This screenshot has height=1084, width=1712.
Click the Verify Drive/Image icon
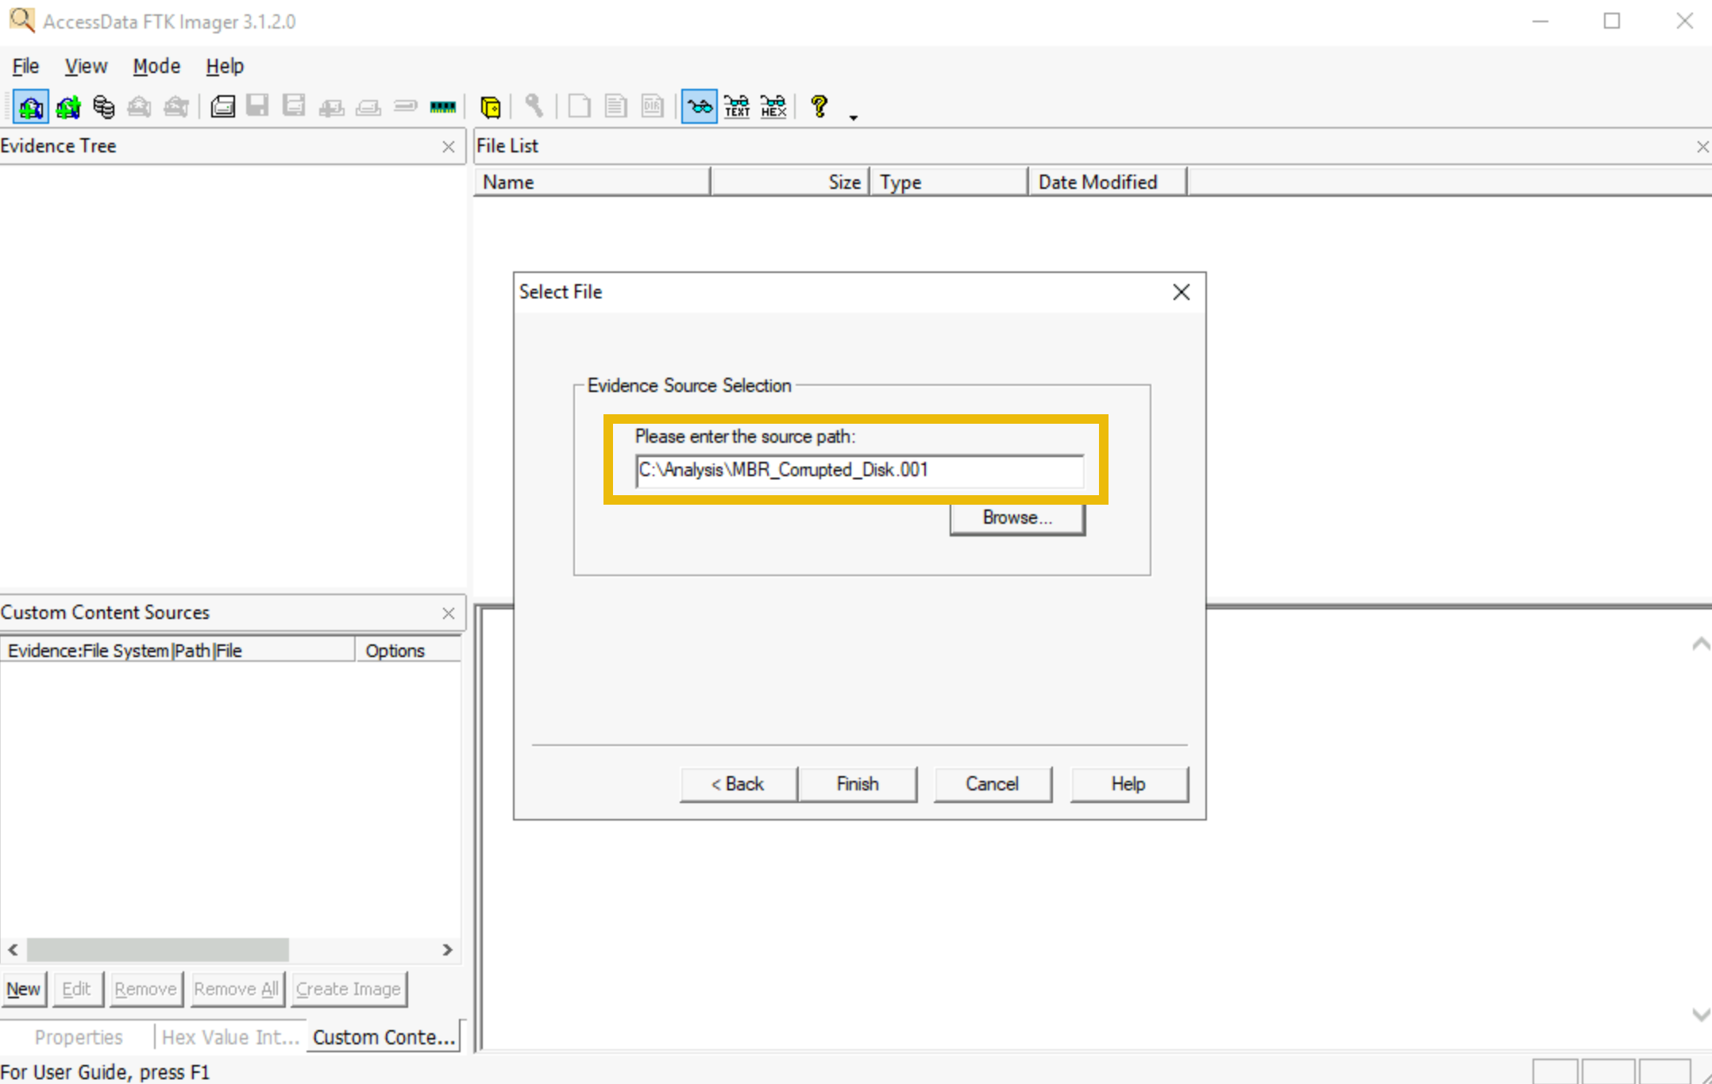point(405,106)
